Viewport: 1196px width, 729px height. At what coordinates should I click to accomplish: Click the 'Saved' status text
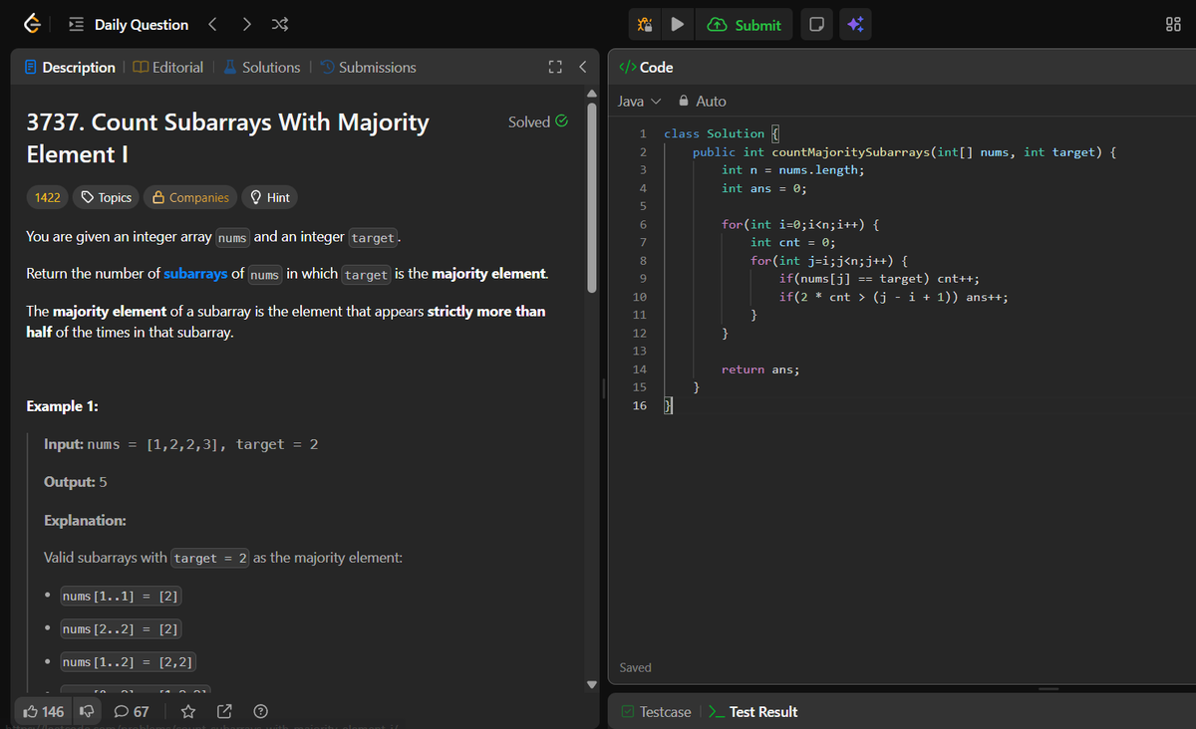tap(635, 667)
